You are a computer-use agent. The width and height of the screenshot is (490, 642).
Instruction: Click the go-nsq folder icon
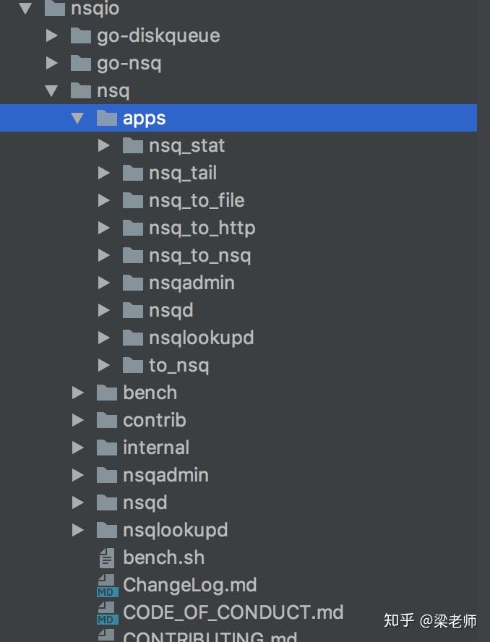(x=80, y=63)
